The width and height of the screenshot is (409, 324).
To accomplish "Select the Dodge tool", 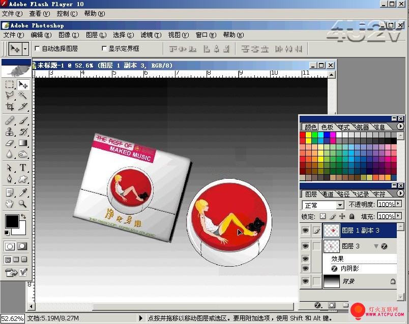I will coord(23,154).
